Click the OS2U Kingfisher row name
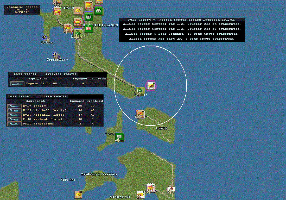286x200 pixels. 38,124
